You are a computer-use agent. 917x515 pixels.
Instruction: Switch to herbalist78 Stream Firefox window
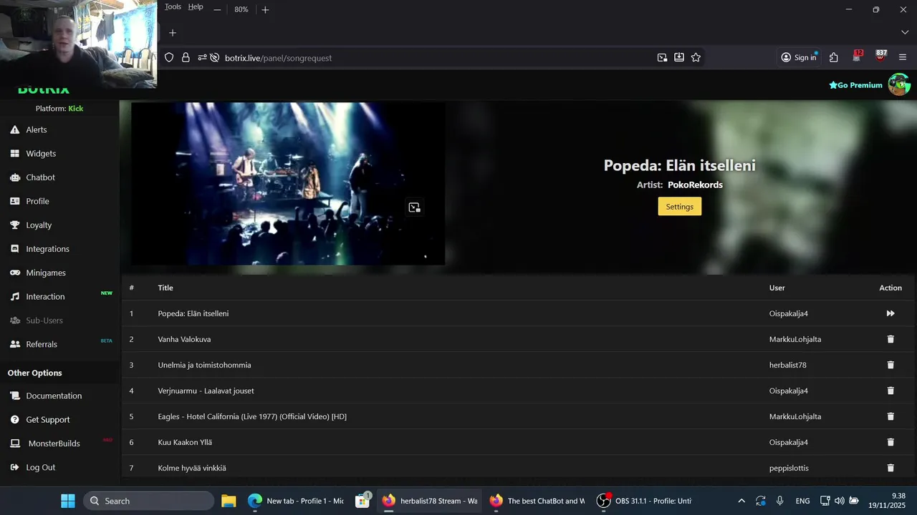click(429, 501)
